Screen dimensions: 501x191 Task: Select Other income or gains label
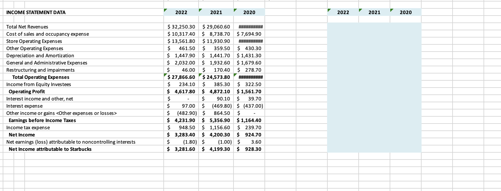point(61,113)
